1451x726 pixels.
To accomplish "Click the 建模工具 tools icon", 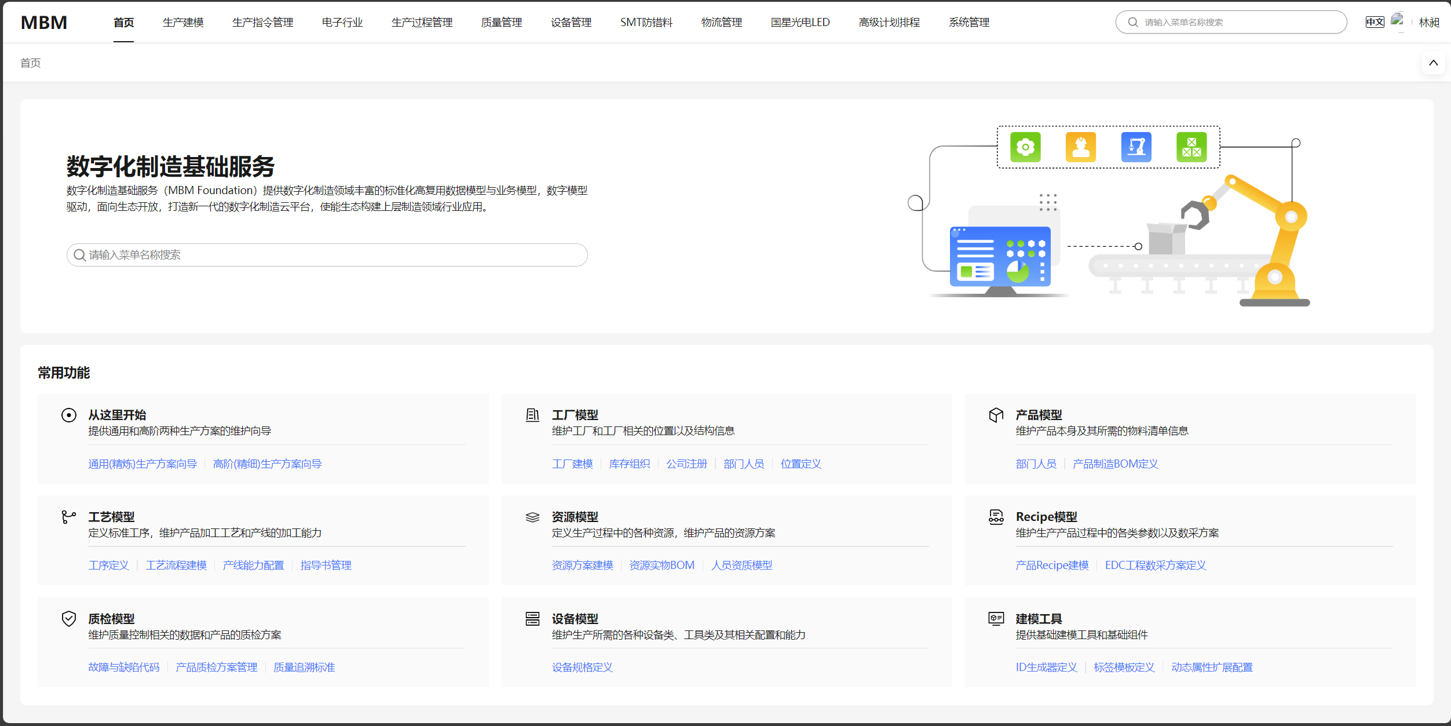I will tap(996, 619).
